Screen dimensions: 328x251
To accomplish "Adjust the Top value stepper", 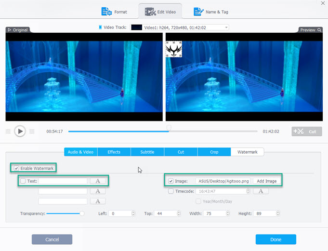I will [x=179, y=213].
